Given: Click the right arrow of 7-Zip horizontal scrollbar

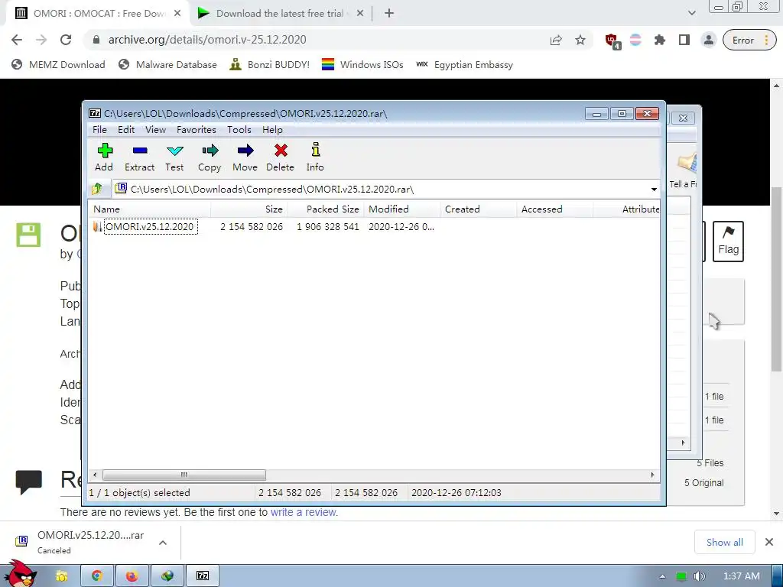Looking at the screenshot, I should click(652, 475).
